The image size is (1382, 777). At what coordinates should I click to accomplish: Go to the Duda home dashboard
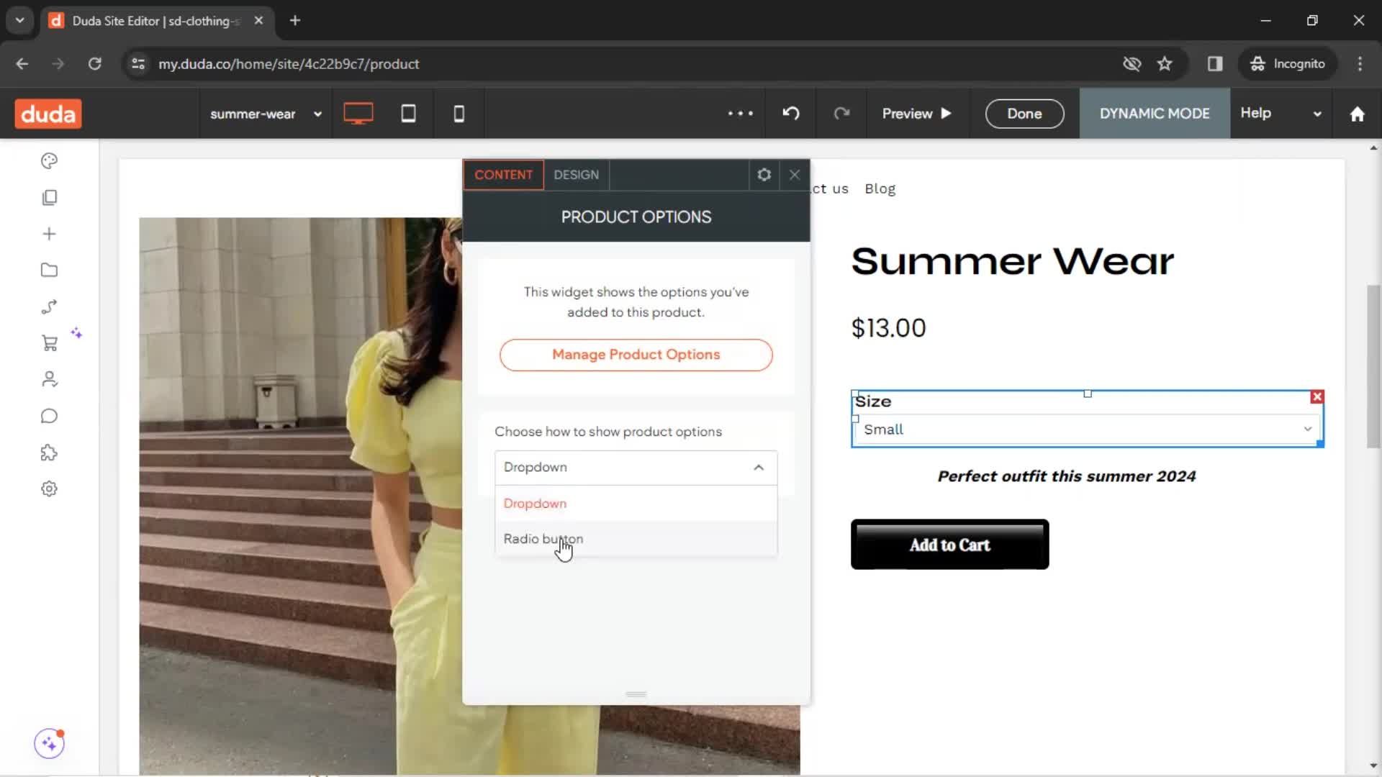coord(1357,114)
